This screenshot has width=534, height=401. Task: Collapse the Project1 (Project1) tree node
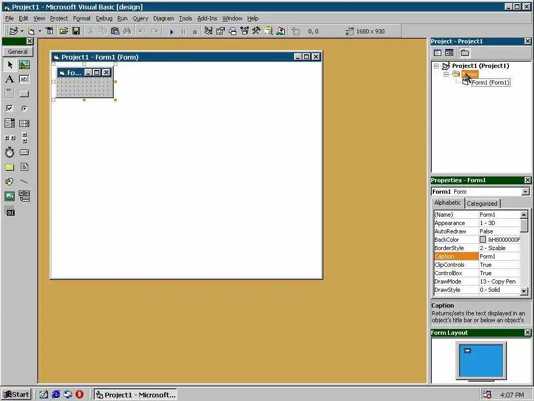pyautogui.click(x=436, y=66)
